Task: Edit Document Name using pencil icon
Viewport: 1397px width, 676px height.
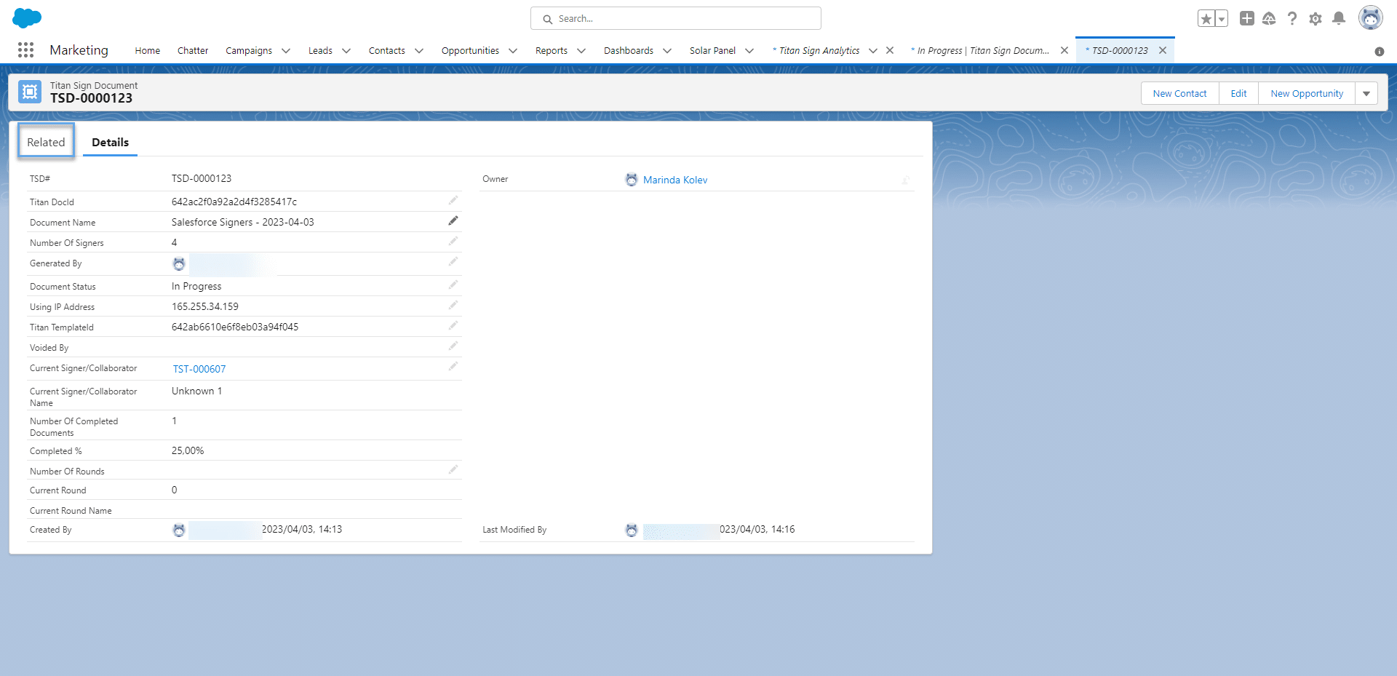Action: coord(453,220)
